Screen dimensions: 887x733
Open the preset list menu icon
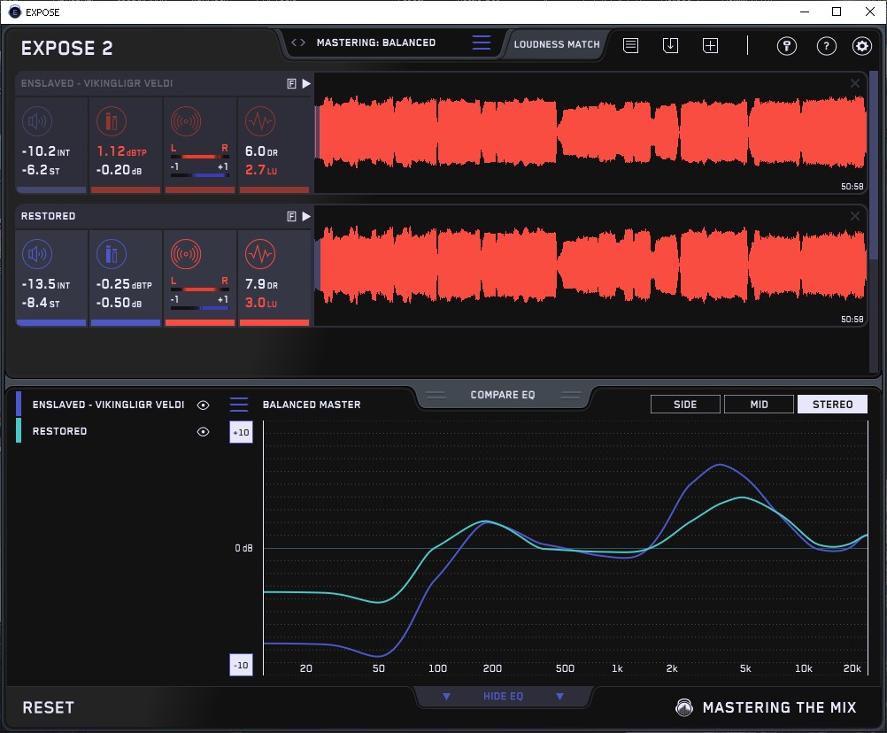click(x=482, y=42)
